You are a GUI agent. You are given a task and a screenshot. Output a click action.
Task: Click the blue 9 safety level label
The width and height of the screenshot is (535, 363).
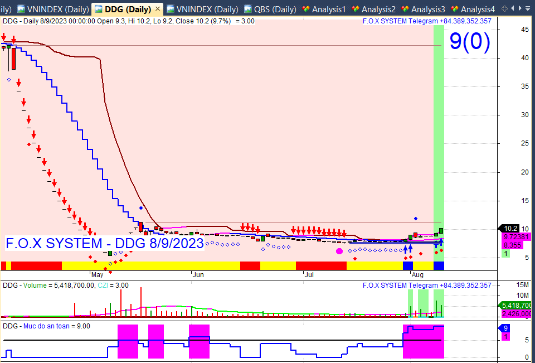[x=505, y=328]
